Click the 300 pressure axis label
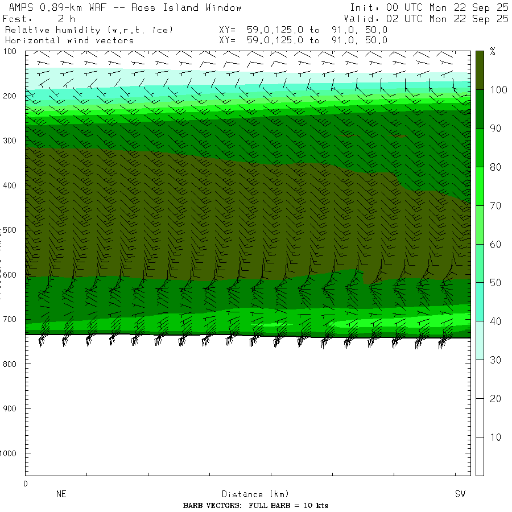The height and width of the screenshot is (512, 512). pos(10,141)
